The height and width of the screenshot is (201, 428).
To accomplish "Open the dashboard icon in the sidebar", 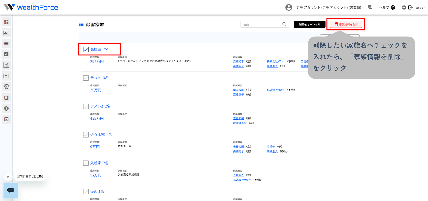I will click(x=6, y=22).
